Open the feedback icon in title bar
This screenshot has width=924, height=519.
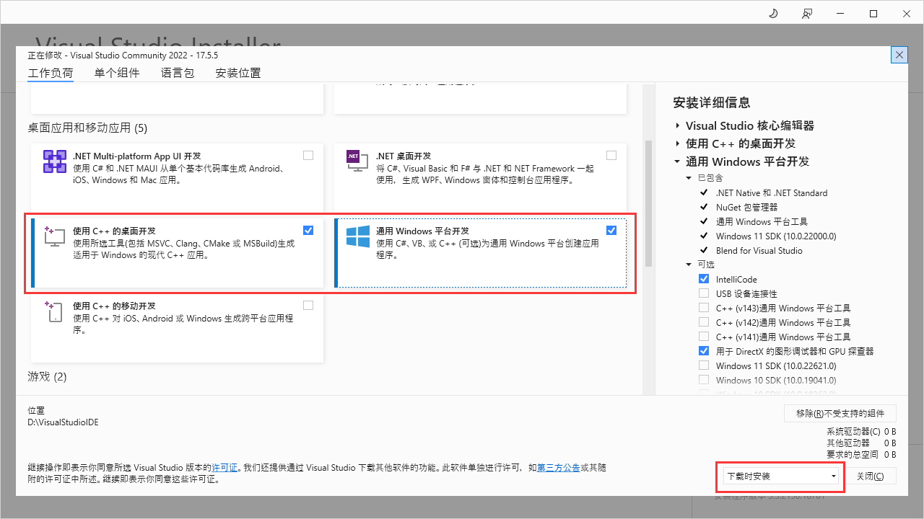point(807,13)
